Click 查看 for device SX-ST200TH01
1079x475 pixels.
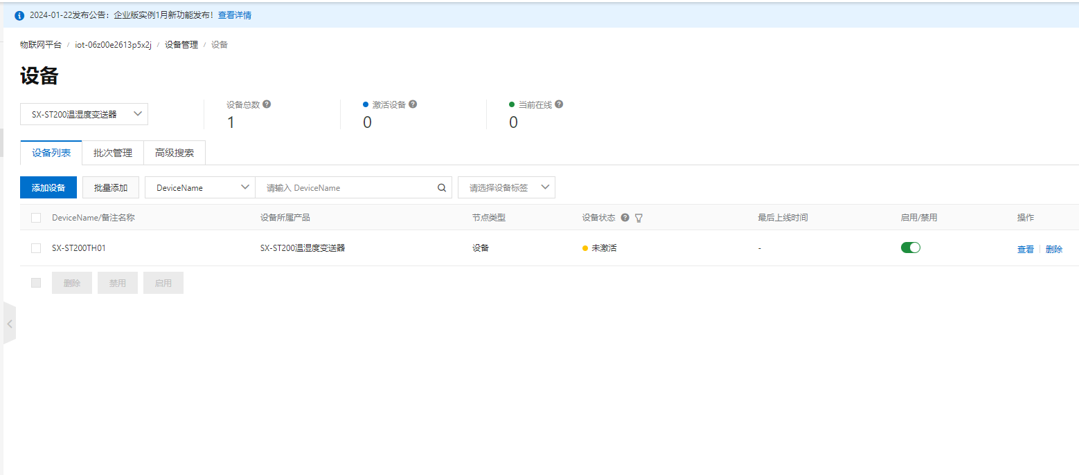coord(1025,250)
